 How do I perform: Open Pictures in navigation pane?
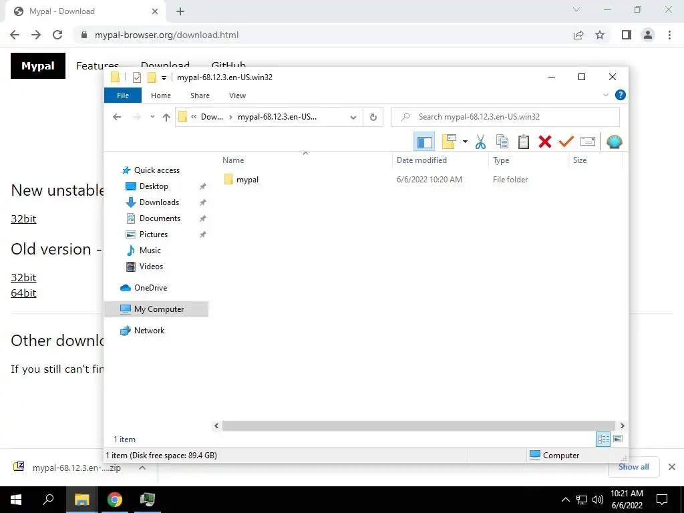[x=153, y=234]
